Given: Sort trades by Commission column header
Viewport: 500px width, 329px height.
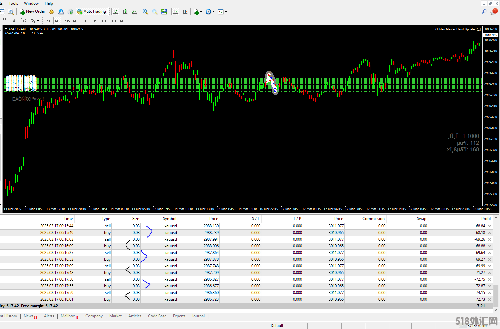Looking at the screenshot, I should point(373,219).
